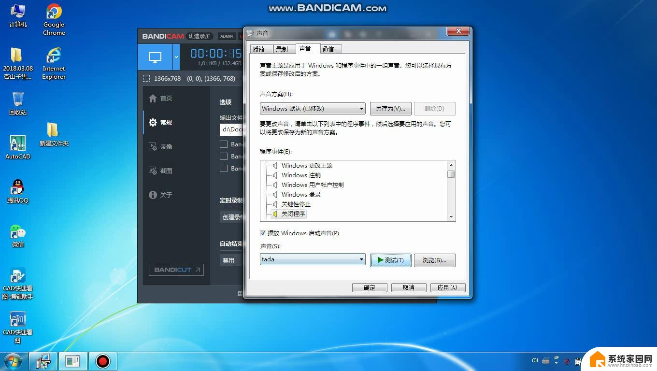Viewport: 657px width, 371px height.
Task: Close the 声音 dialog window
Action: (458, 31)
